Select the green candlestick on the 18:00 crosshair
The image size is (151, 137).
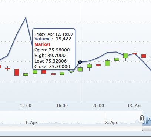(x=80, y=69)
